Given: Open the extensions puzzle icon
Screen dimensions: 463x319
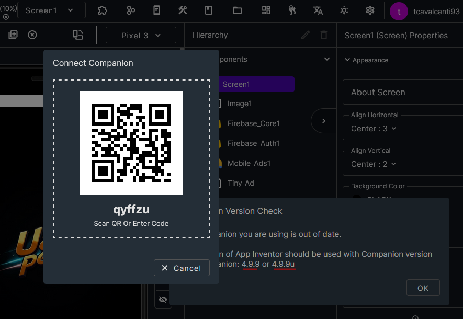Looking at the screenshot, I should coord(102,10).
